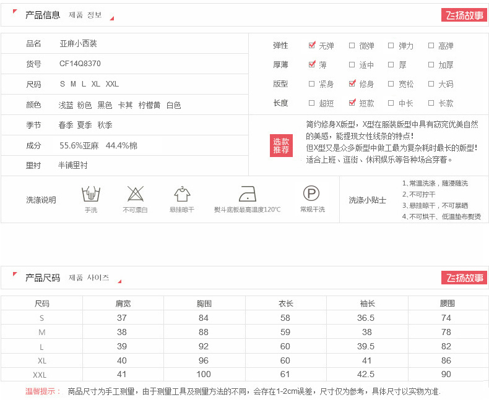The width and height of the screenshot is (489, 400).
Task: Check the 微弹 elasticity checkbox
Action: click(352, 46)
